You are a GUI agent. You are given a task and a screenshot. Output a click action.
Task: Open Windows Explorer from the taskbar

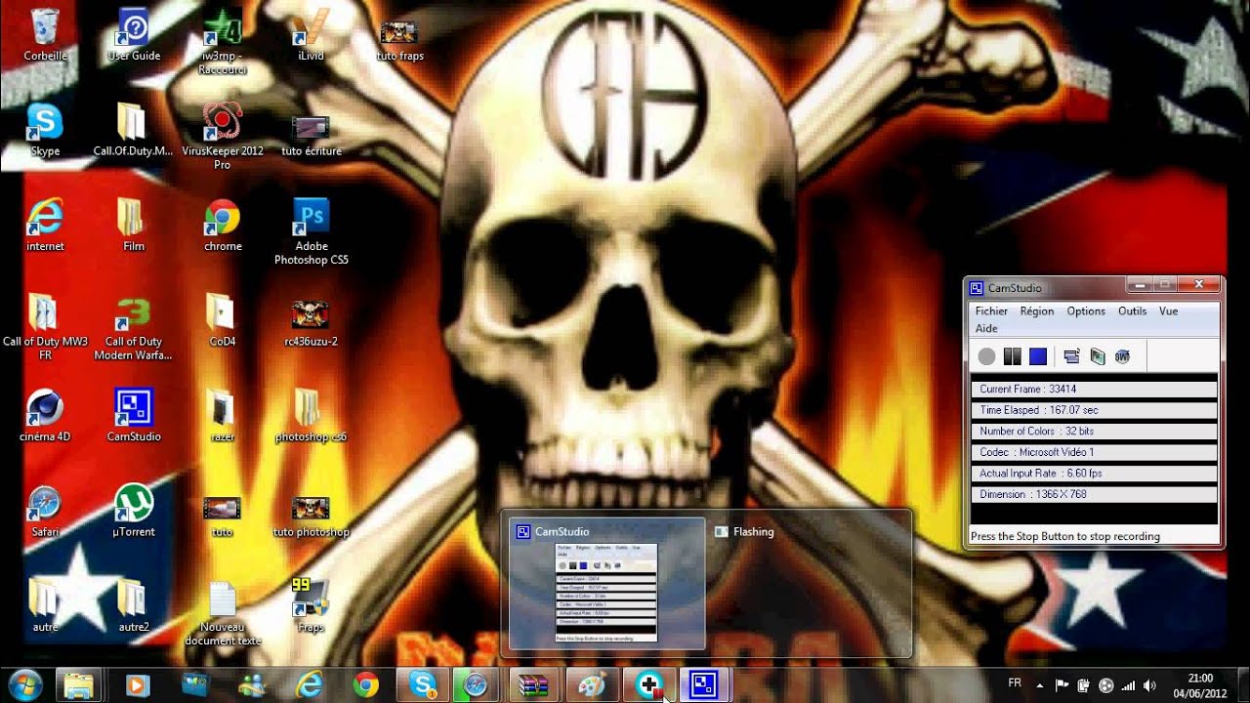pos(79,685)
